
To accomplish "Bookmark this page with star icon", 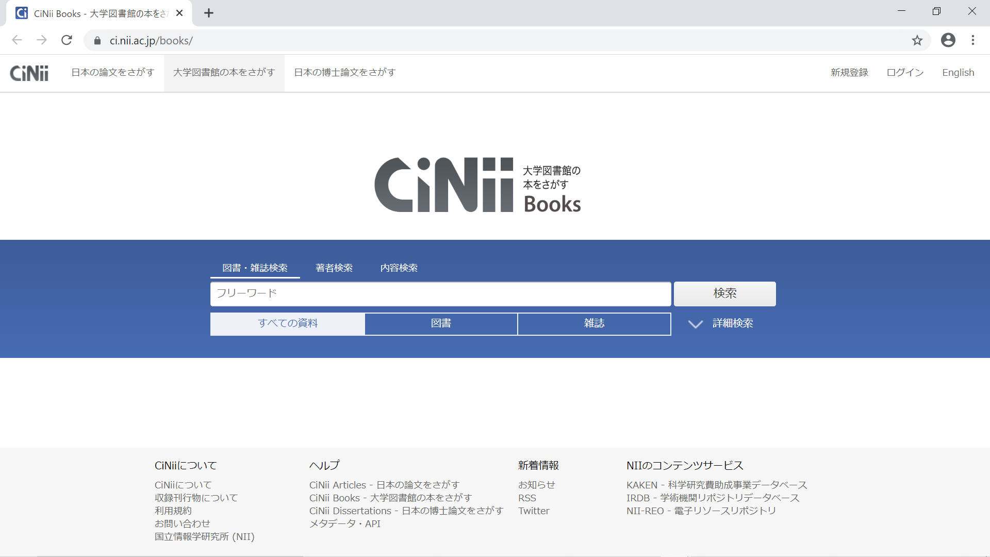I will tap(917, 40).
